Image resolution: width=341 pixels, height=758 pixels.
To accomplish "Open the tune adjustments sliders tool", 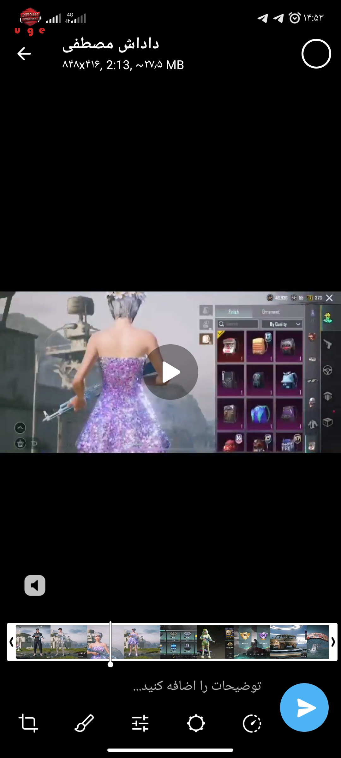I will click(140, 723).
